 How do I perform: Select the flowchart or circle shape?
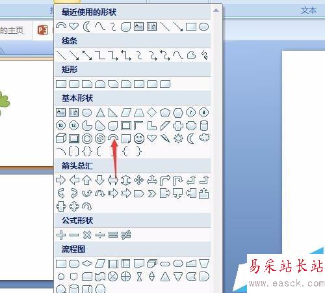coord(126,277)
